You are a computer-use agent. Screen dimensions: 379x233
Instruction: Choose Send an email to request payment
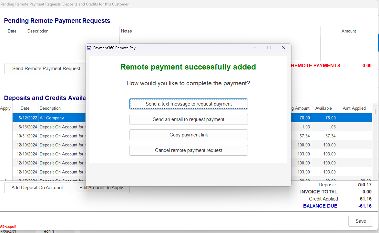(189, 119)
